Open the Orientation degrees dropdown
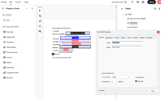 pyautogui.click(x=114, y=82)
